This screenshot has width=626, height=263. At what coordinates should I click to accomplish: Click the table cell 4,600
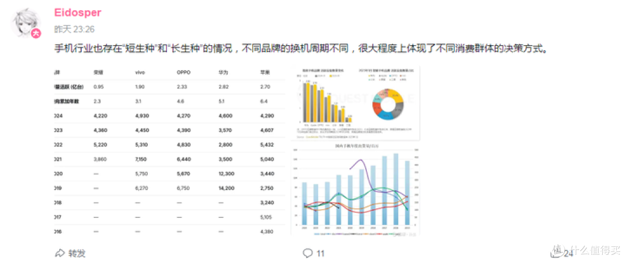point(225,116)
